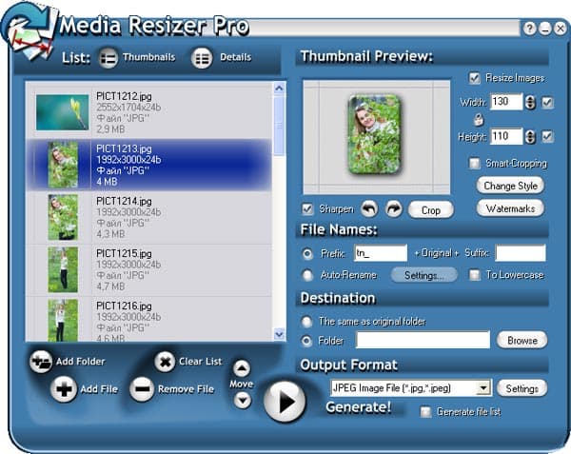
Task: Select the Folder destination radio button
Action: tap(306, 341)
